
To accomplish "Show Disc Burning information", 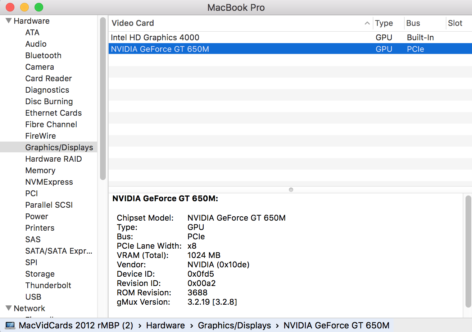I will pyautogui.click(x=49, y=101).
